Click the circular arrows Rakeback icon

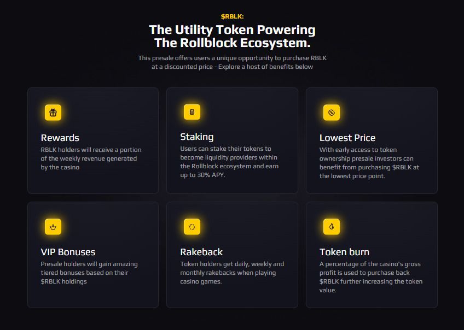(192, 227)
